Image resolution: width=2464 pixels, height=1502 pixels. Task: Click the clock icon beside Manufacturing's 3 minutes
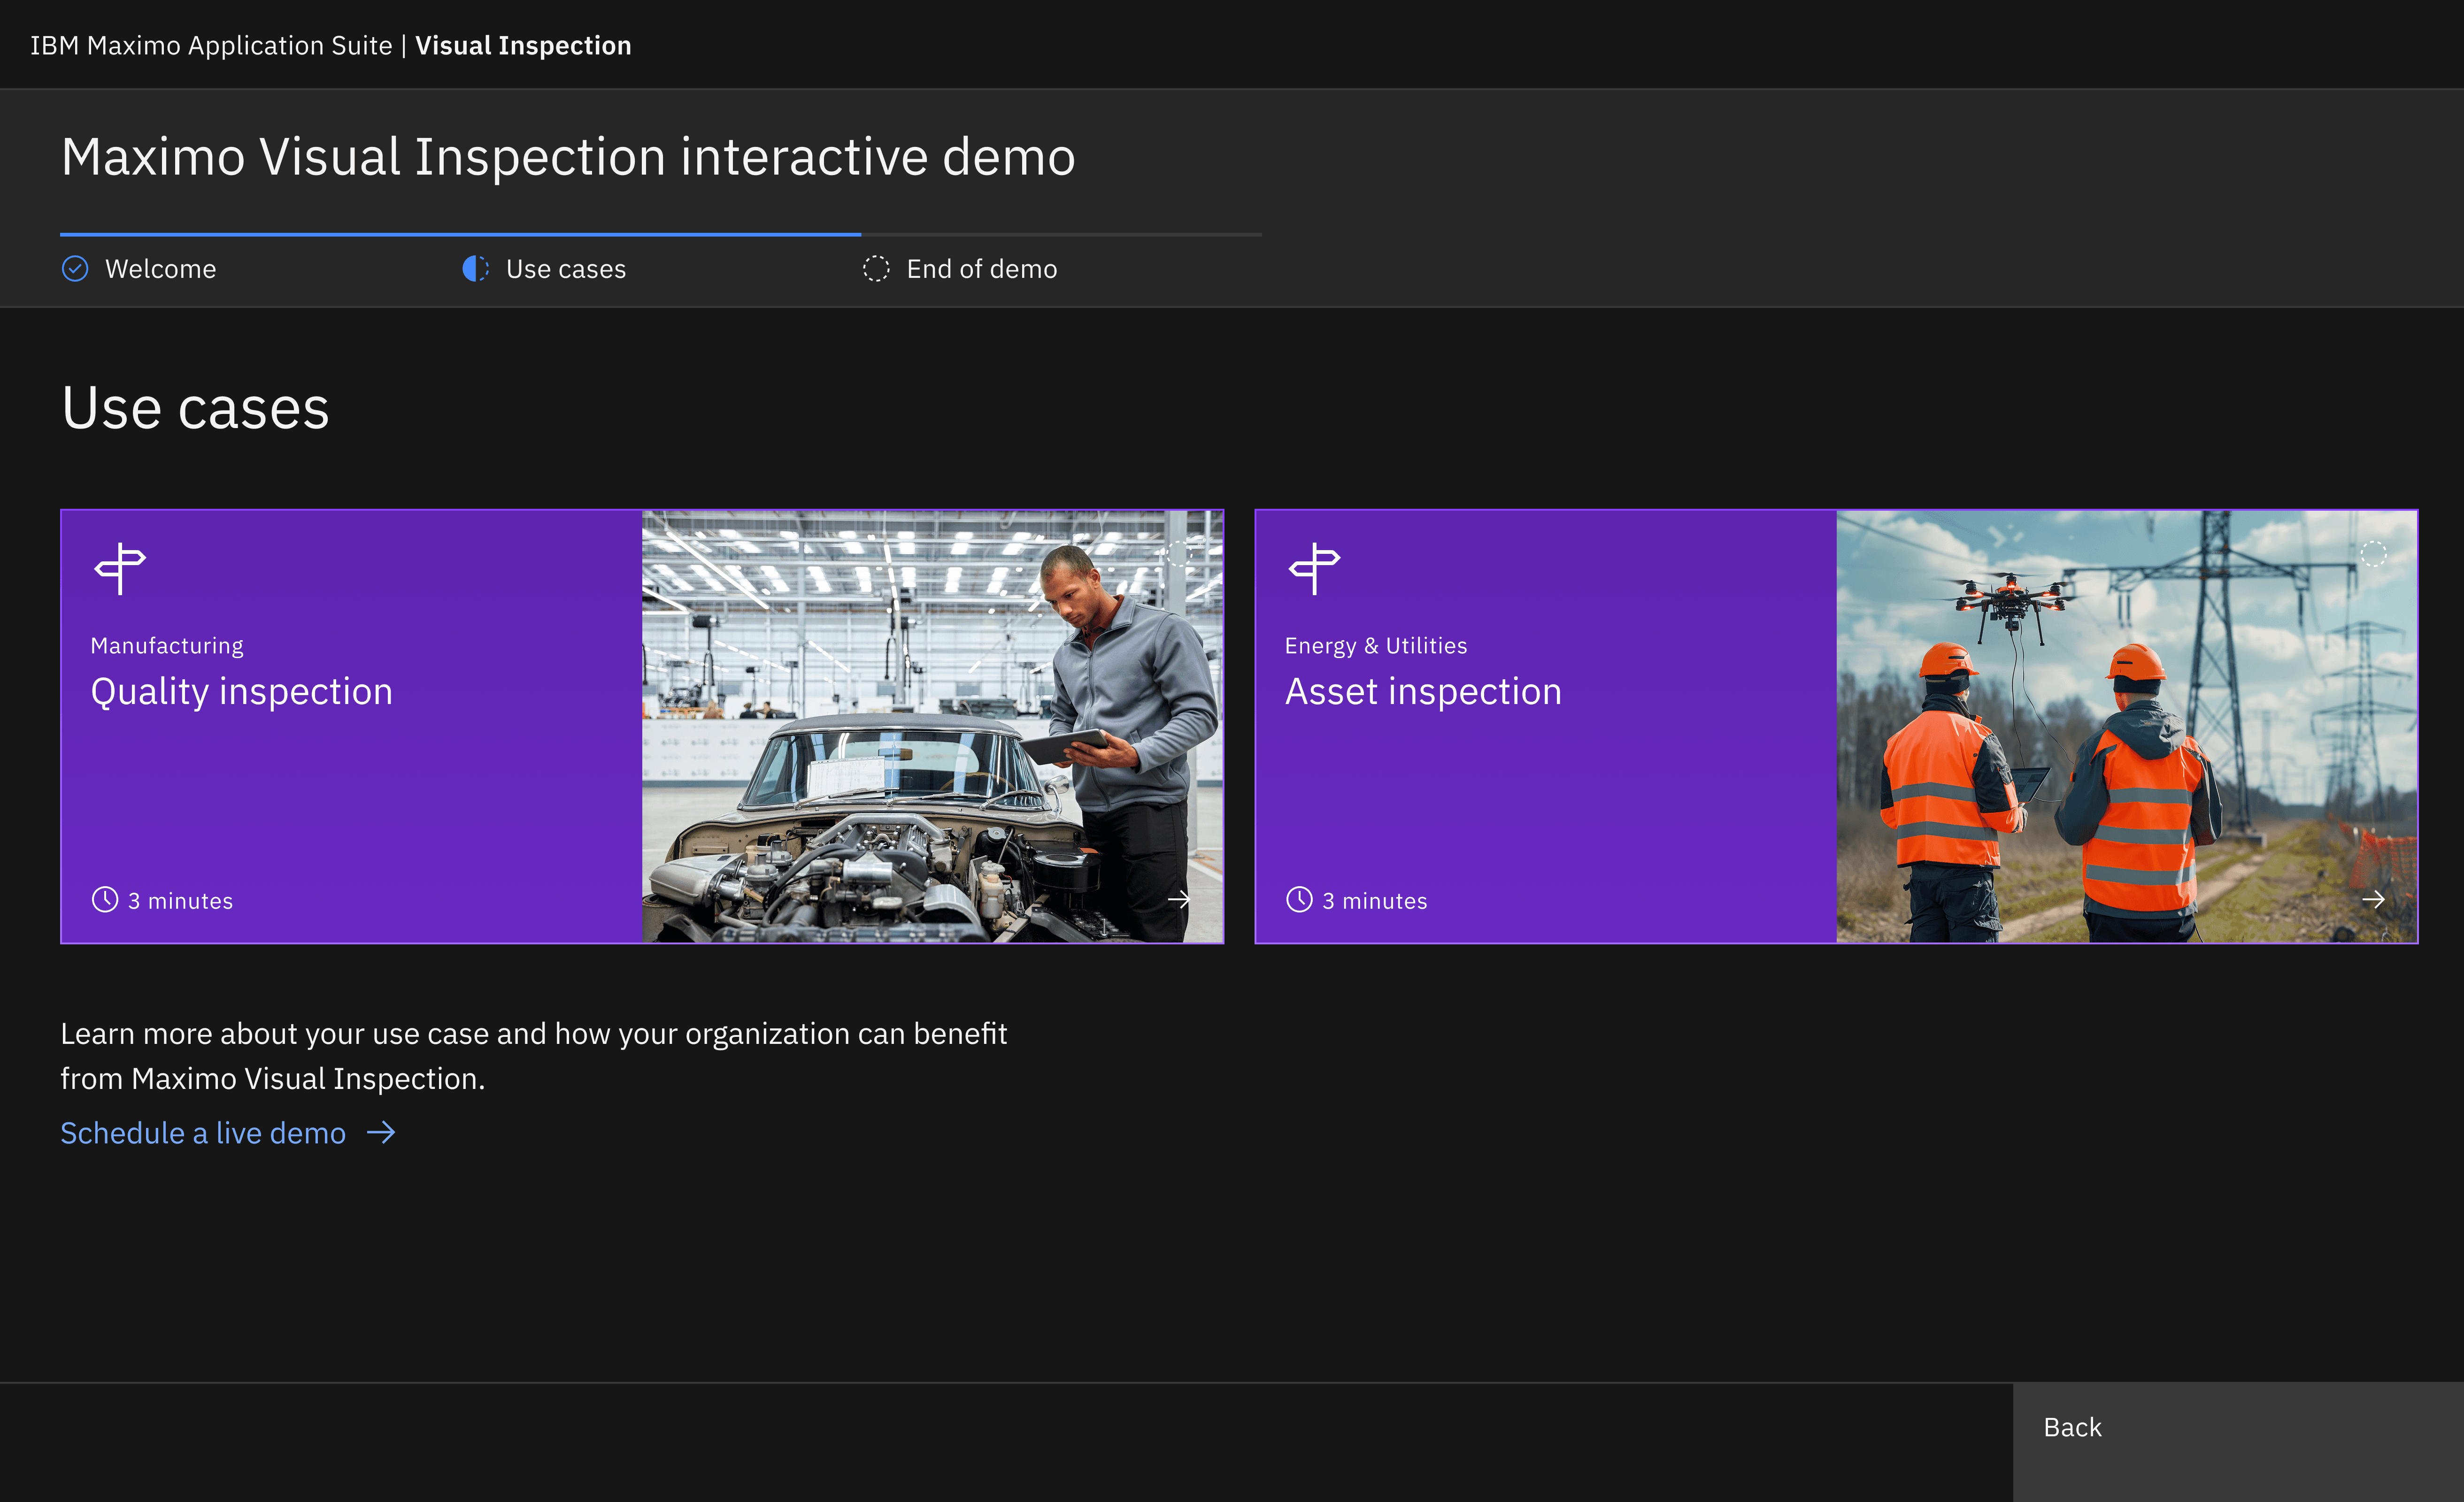click(x=105, y=900)
